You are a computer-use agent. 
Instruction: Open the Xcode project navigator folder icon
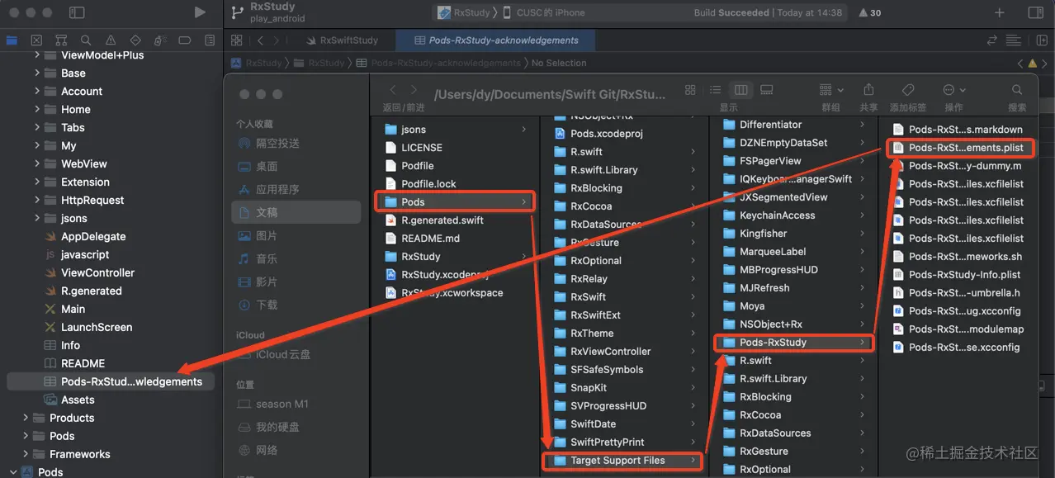(x=12, y=40)
